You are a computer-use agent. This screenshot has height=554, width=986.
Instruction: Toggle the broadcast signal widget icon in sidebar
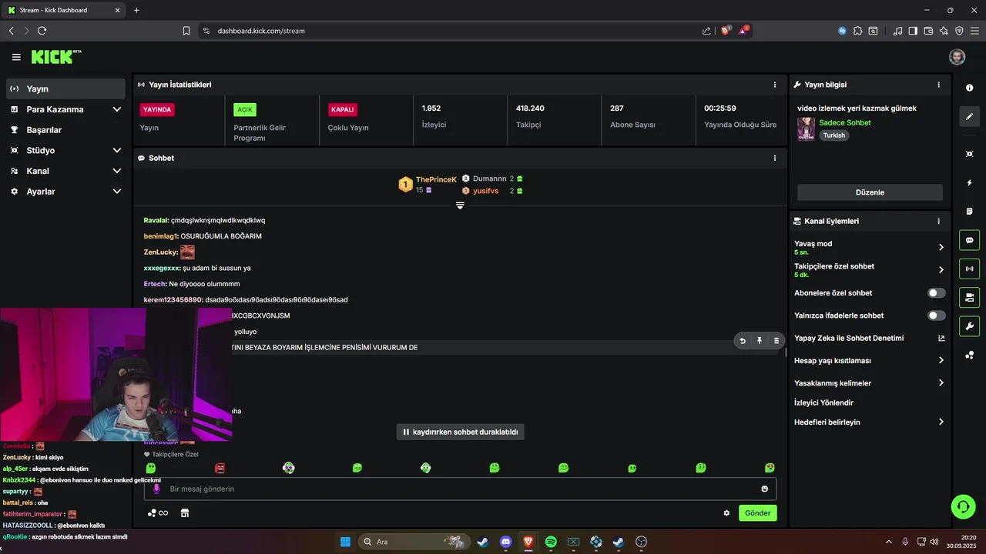[969, 269]
